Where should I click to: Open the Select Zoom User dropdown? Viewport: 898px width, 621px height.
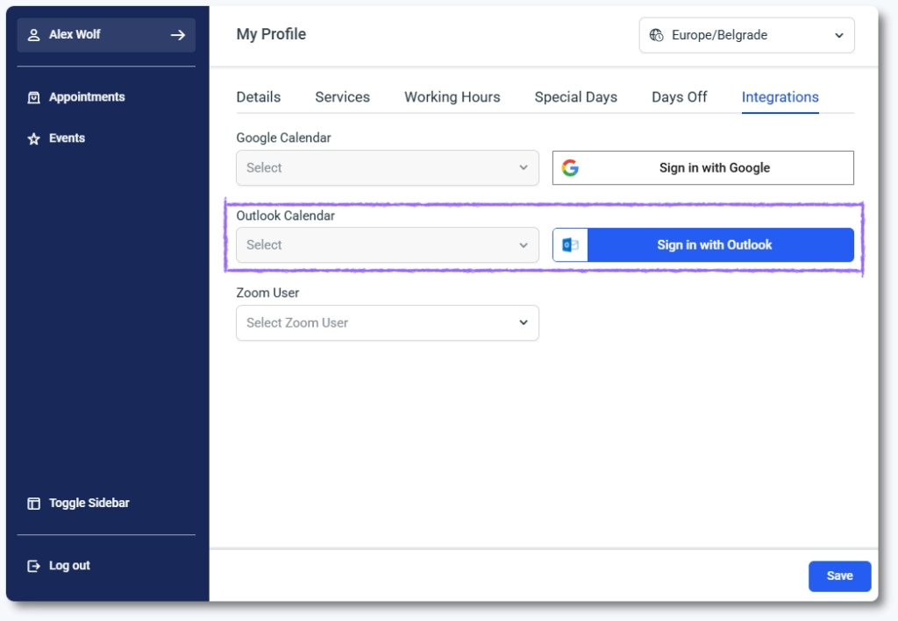[387, 322]
